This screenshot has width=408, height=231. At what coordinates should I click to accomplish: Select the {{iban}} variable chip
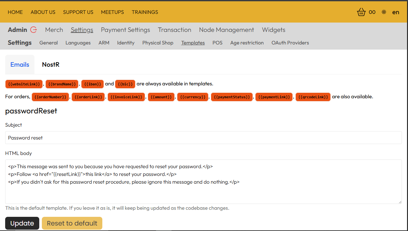(x=92, y=84)
